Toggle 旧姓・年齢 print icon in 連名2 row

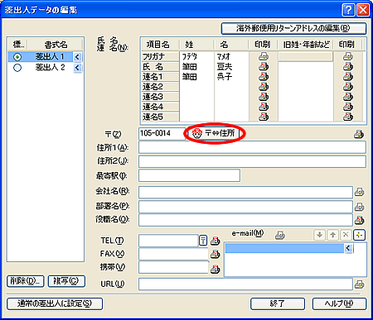tap(348, 87)
